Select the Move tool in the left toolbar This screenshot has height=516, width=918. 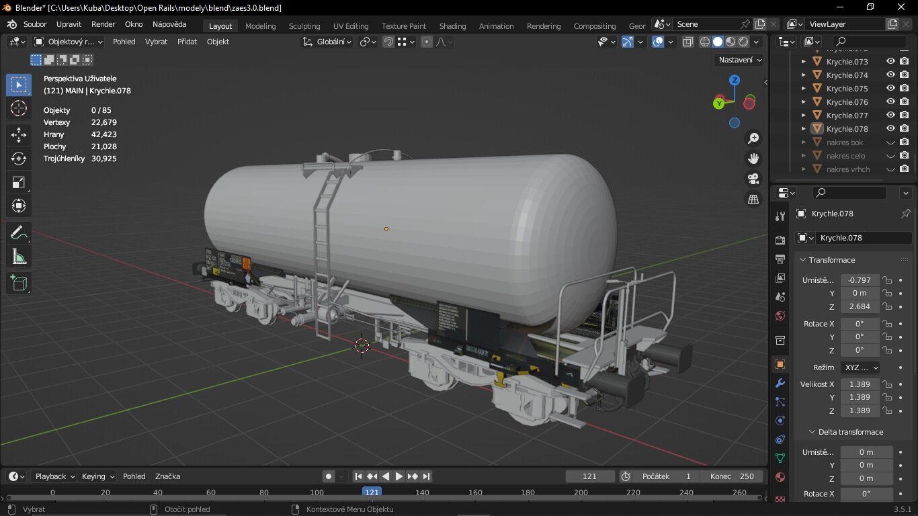click(x=19, y=134)
